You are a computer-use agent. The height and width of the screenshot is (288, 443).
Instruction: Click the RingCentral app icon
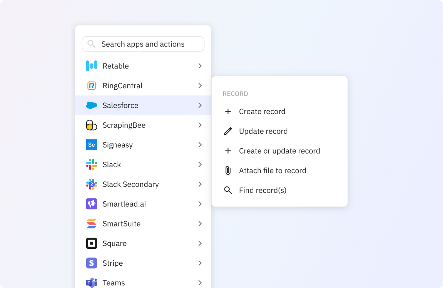click(91, 86)
